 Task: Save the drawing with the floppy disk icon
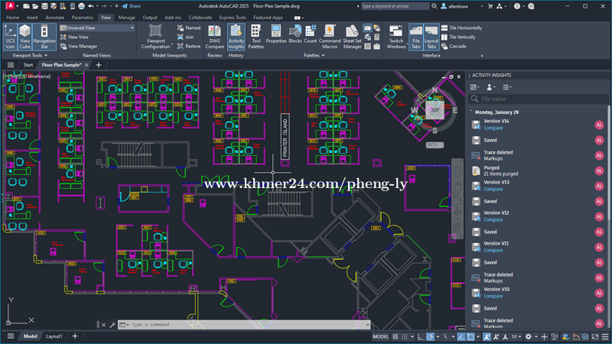(x=44, y=6)
